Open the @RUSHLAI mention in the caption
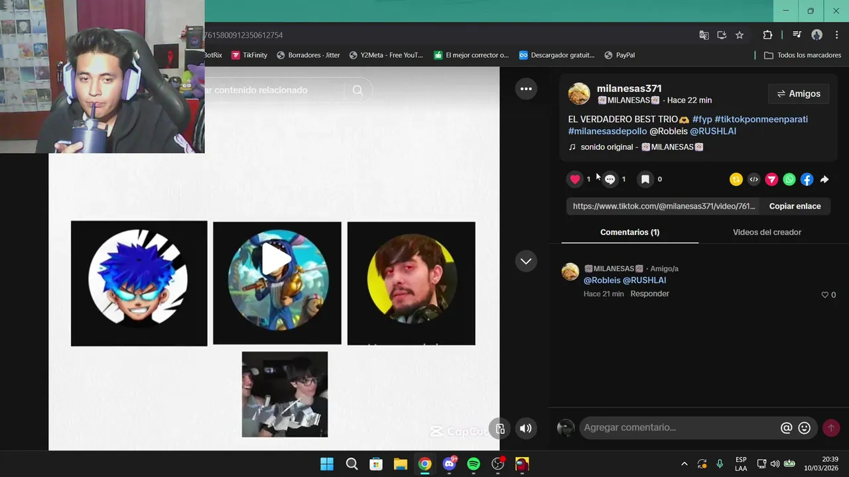 coord(713,131)
